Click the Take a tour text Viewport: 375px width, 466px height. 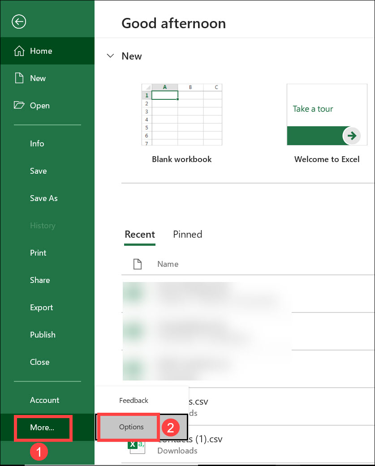click(313, 109)
